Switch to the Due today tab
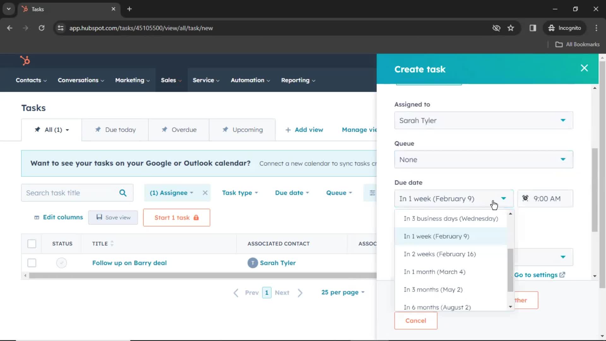This screenshot has width=606, height=341. 115,129
